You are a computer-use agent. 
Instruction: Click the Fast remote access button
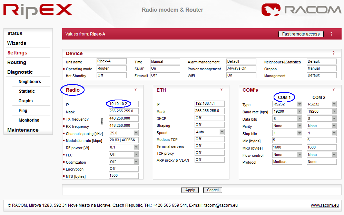pos(301,34)
